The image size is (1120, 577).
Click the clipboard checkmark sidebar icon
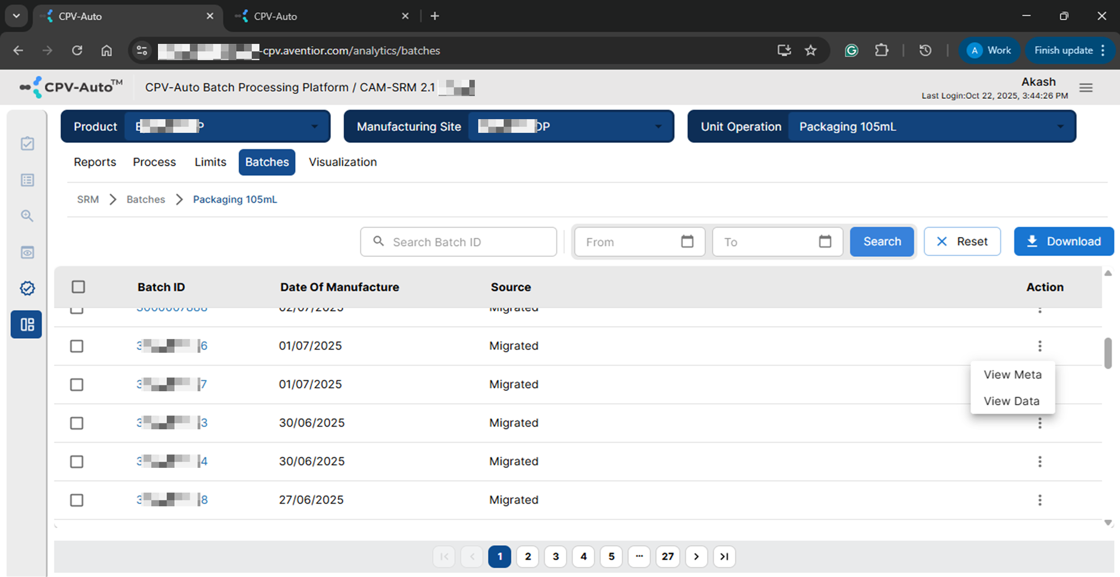point(27,144)
